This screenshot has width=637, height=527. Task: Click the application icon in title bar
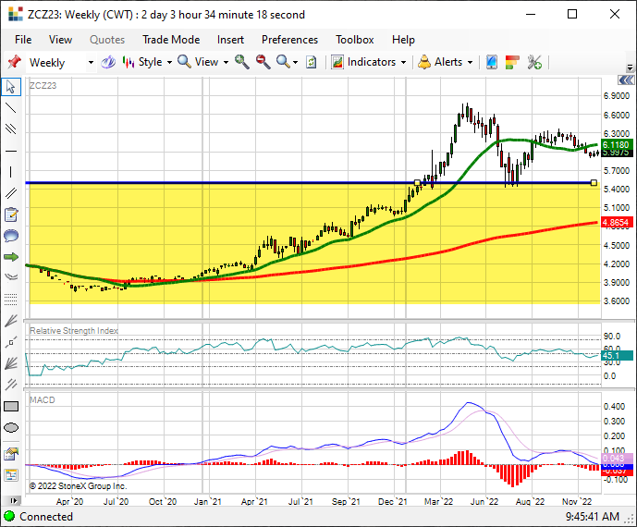[x=16, y=14]
